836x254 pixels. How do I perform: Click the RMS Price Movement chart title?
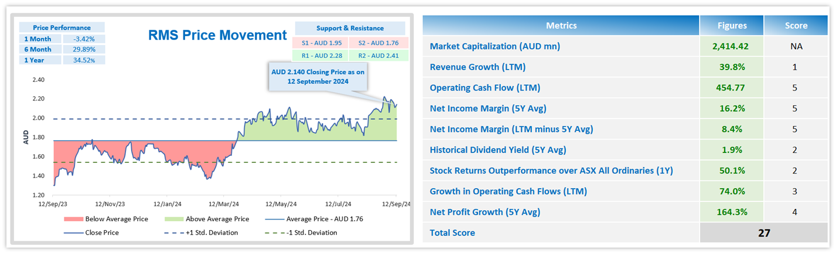point(217,35)
